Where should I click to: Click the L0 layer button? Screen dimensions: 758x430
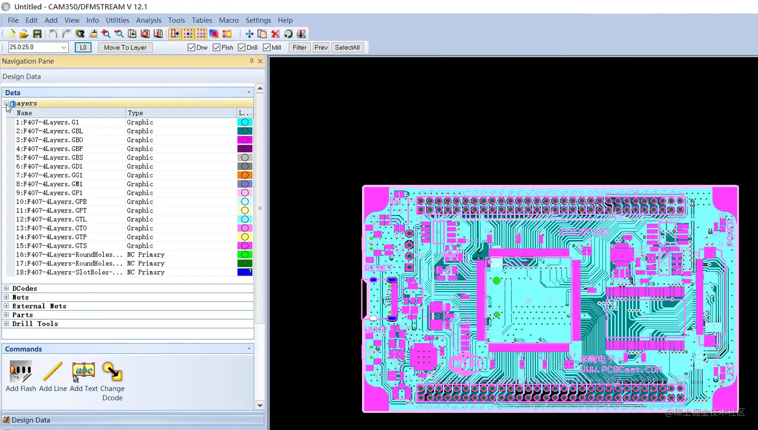click(83, 48)
